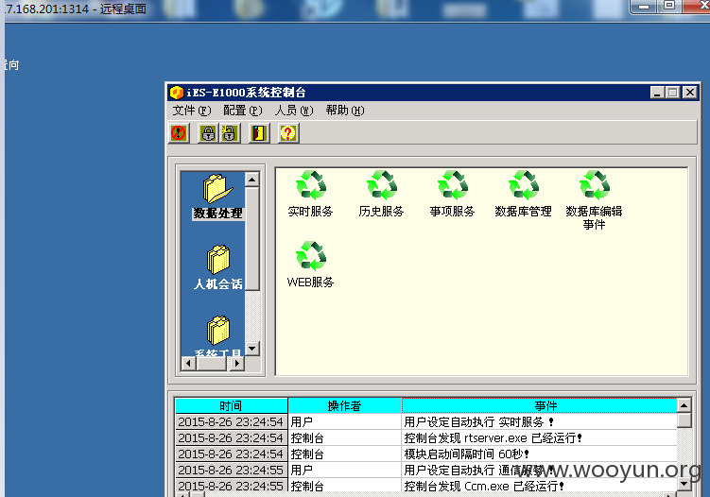The height and width of the screenshot is (497, 710).
Task: Select log row 用户设定自动执行 实时服务
Action: (426, 421)
